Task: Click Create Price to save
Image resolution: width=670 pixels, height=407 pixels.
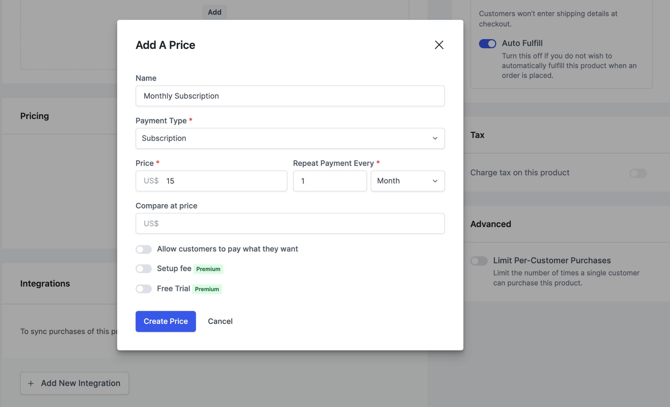Action: (166, 321)
